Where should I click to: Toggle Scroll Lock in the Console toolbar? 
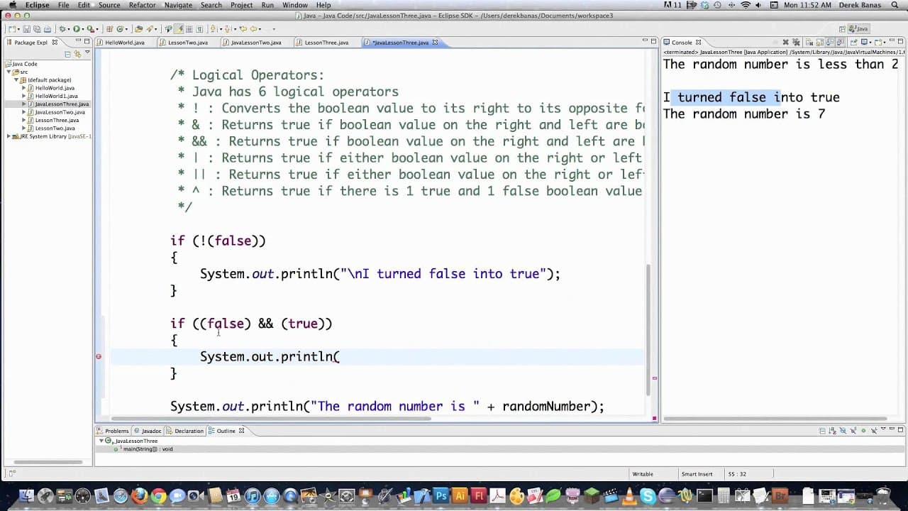pos(818,43)
